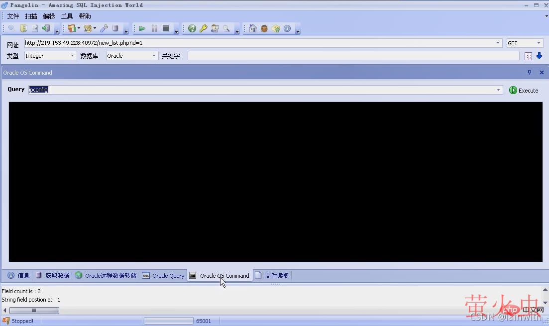This screenshot has width=549, height=326.
Task: Start the scan with the green play icon
Action: pos(142,28)
